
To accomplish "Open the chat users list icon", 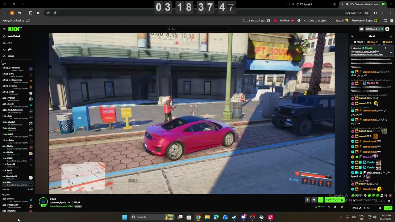I will [391, 36].
